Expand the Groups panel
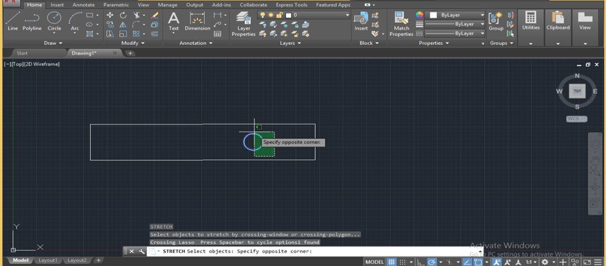The height and width of the screenshot is (266, 606). [x=501, y=43]
